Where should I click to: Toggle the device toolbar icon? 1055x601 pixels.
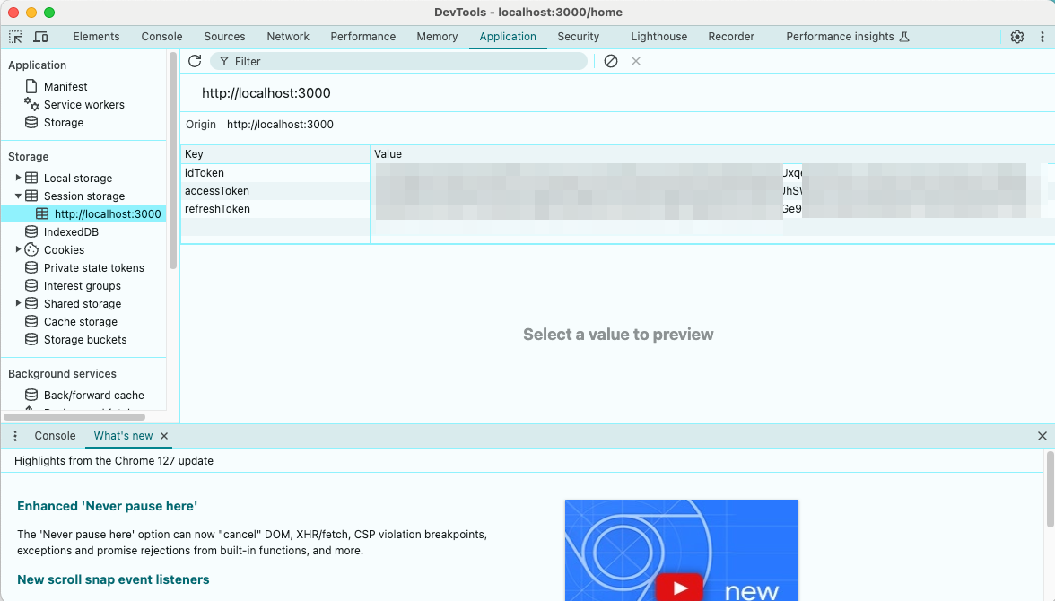pyautogui.click(x=40, y=37)
